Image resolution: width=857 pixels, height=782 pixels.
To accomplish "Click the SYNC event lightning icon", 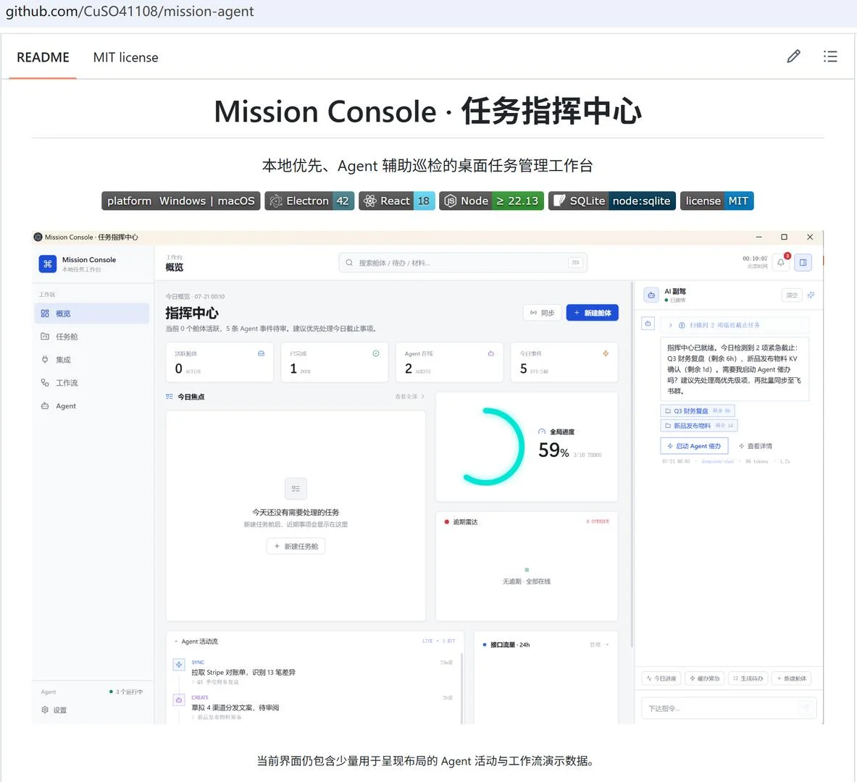I will [x=179, y=665].
